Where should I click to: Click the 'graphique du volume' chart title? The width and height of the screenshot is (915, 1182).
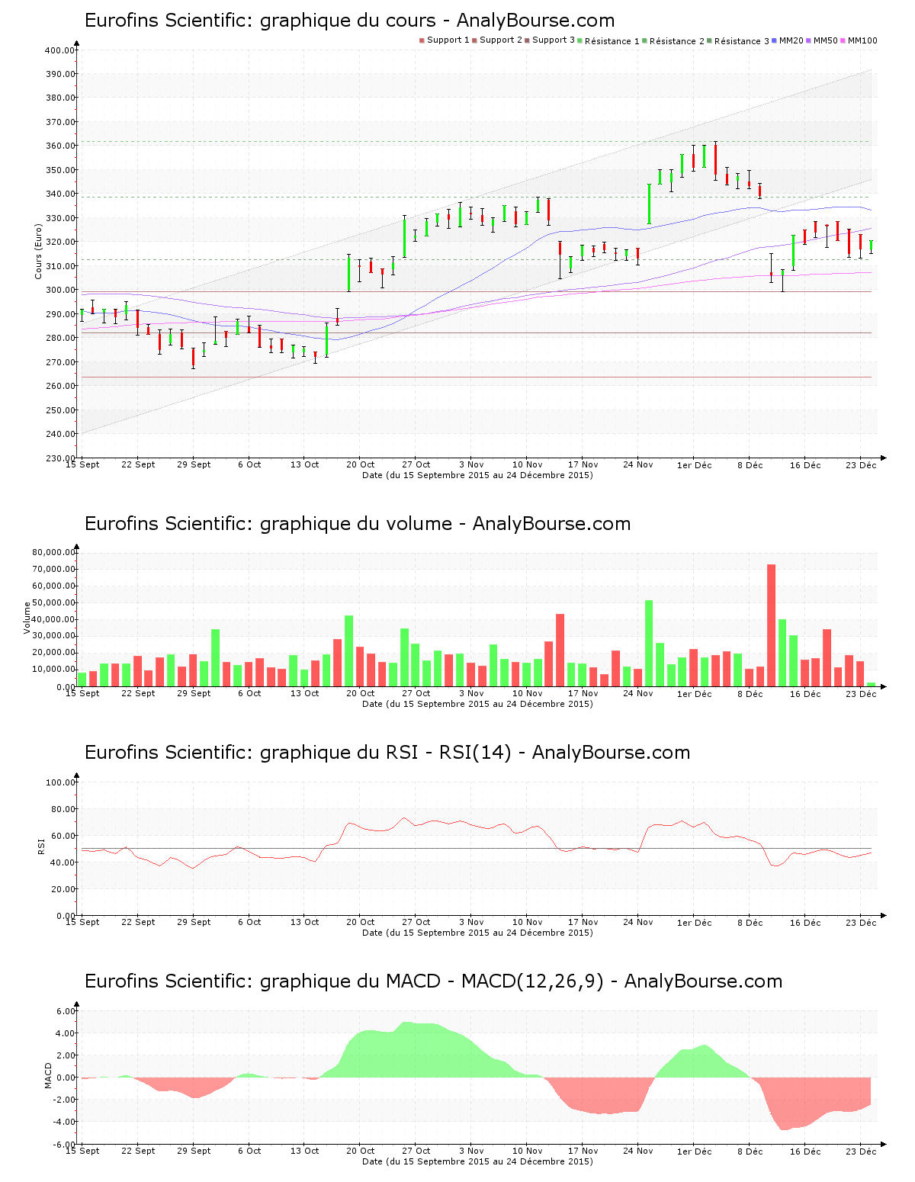pyautogui.click(x=358, y=524)
